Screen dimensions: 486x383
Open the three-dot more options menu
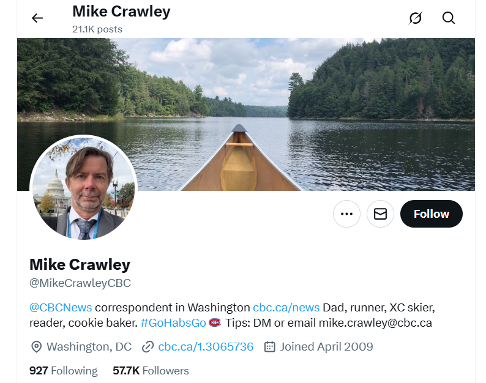click(x=346, y=214)
